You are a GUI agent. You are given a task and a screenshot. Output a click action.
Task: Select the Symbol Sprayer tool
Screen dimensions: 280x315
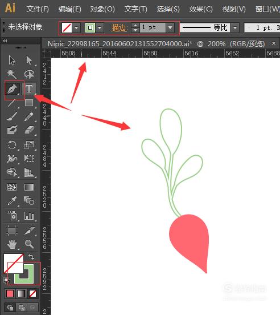click(12, 216)
